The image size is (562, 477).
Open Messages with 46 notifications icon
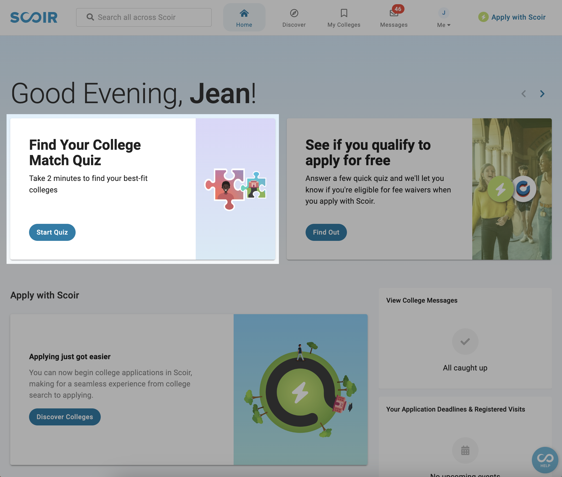tap(394, 17)
